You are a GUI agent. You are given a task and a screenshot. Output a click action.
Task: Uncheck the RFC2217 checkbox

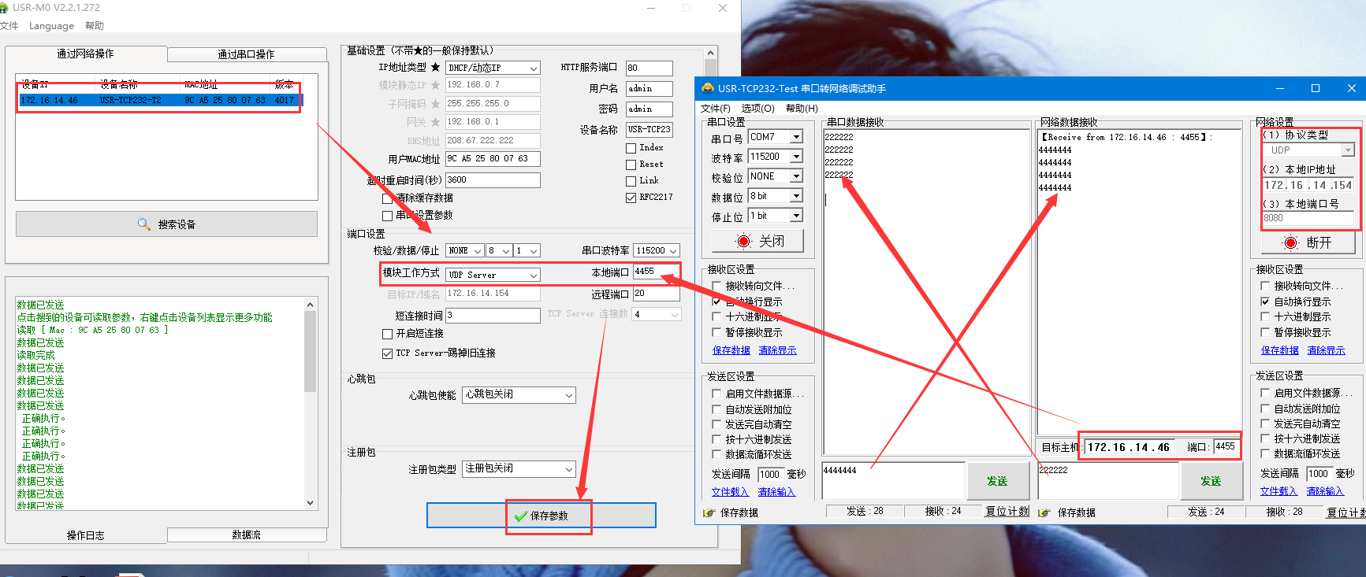631,198
